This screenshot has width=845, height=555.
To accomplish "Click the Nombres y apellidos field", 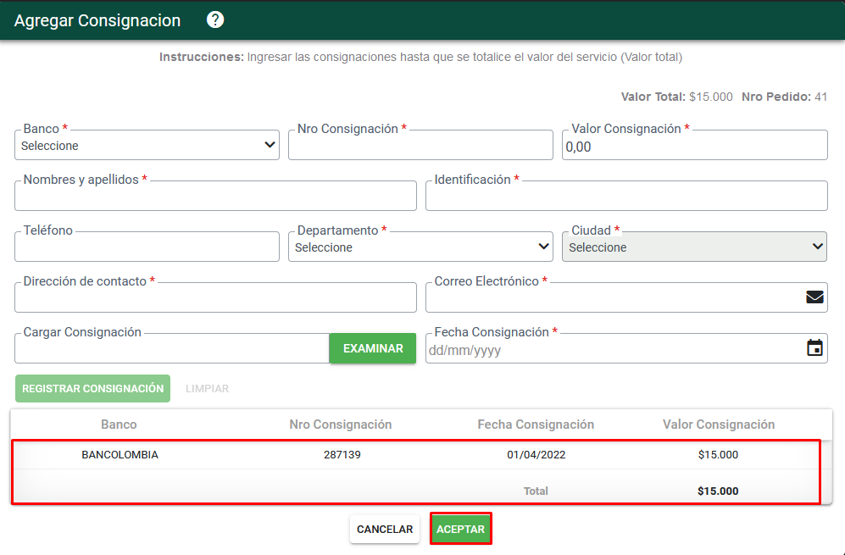I will (215, 196).
